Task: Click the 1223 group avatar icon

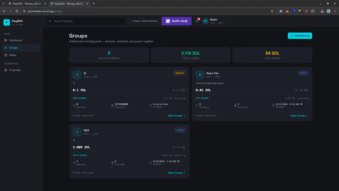Action: [77, 132]
